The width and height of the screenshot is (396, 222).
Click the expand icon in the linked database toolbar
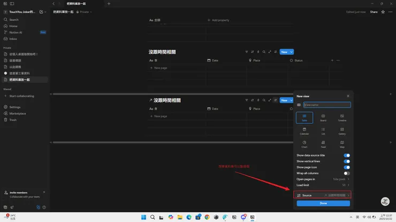270,100
